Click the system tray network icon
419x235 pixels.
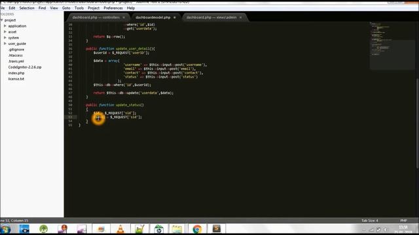click(x=372, y=229)
